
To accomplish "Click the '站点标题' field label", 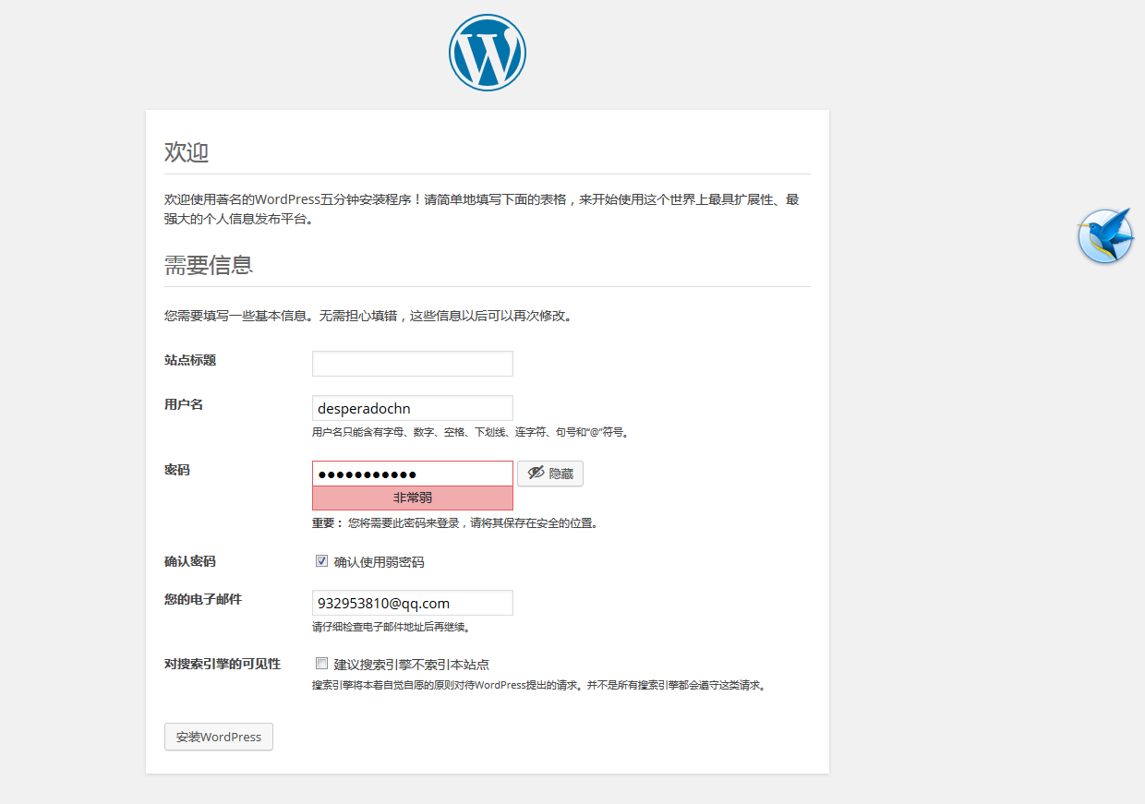I will point(190,360).
